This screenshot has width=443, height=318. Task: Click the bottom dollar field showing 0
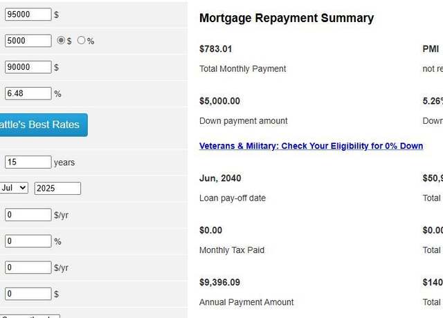(x=28, y=294)
